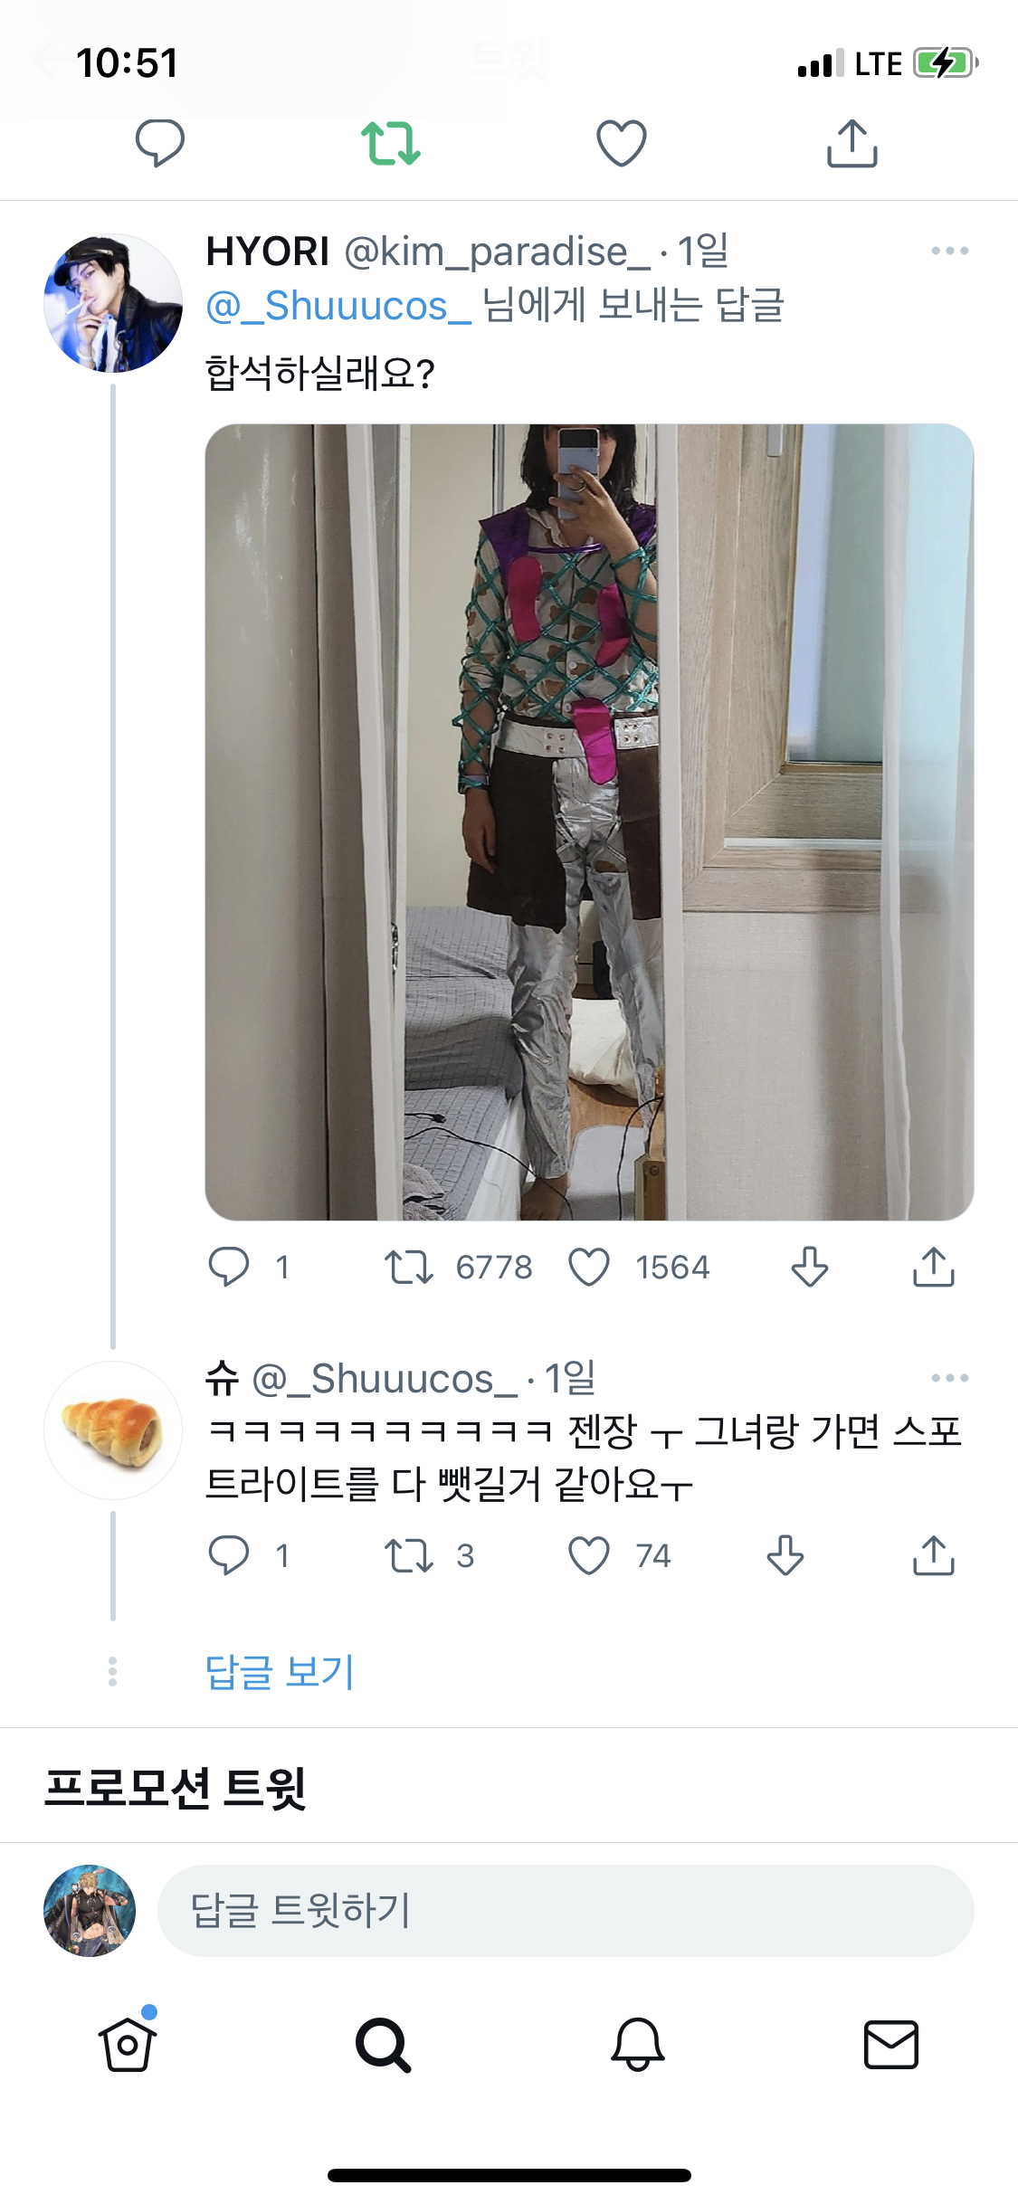Viewport: 1018px width, 2204px height.
Task: Open the Search tab
Action: coord(383,2045)
